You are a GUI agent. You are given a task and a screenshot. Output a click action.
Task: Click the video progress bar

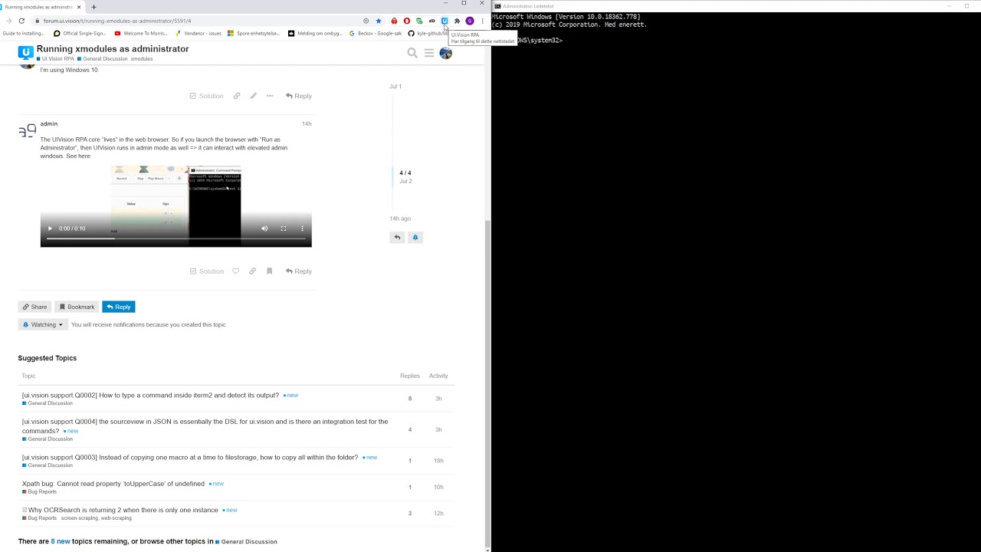[176, 238]
